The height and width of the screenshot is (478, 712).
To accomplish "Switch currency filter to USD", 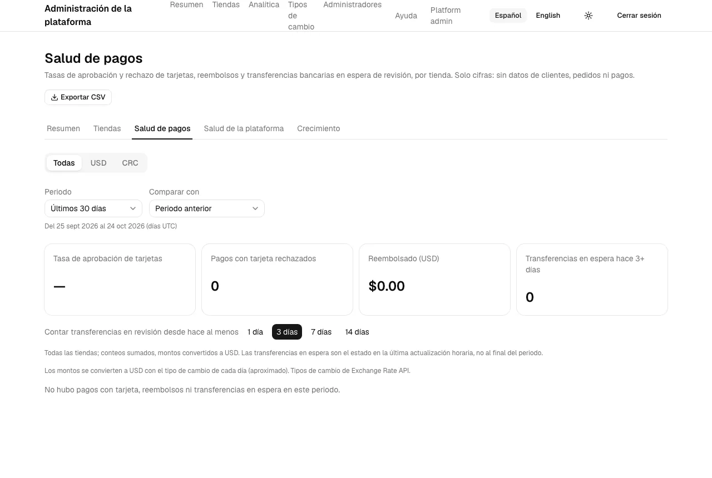I will pos(98,163).
